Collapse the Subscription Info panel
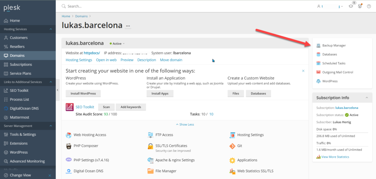Image resolution: width=376 pixels, height=179 pixels. point(367,98)
